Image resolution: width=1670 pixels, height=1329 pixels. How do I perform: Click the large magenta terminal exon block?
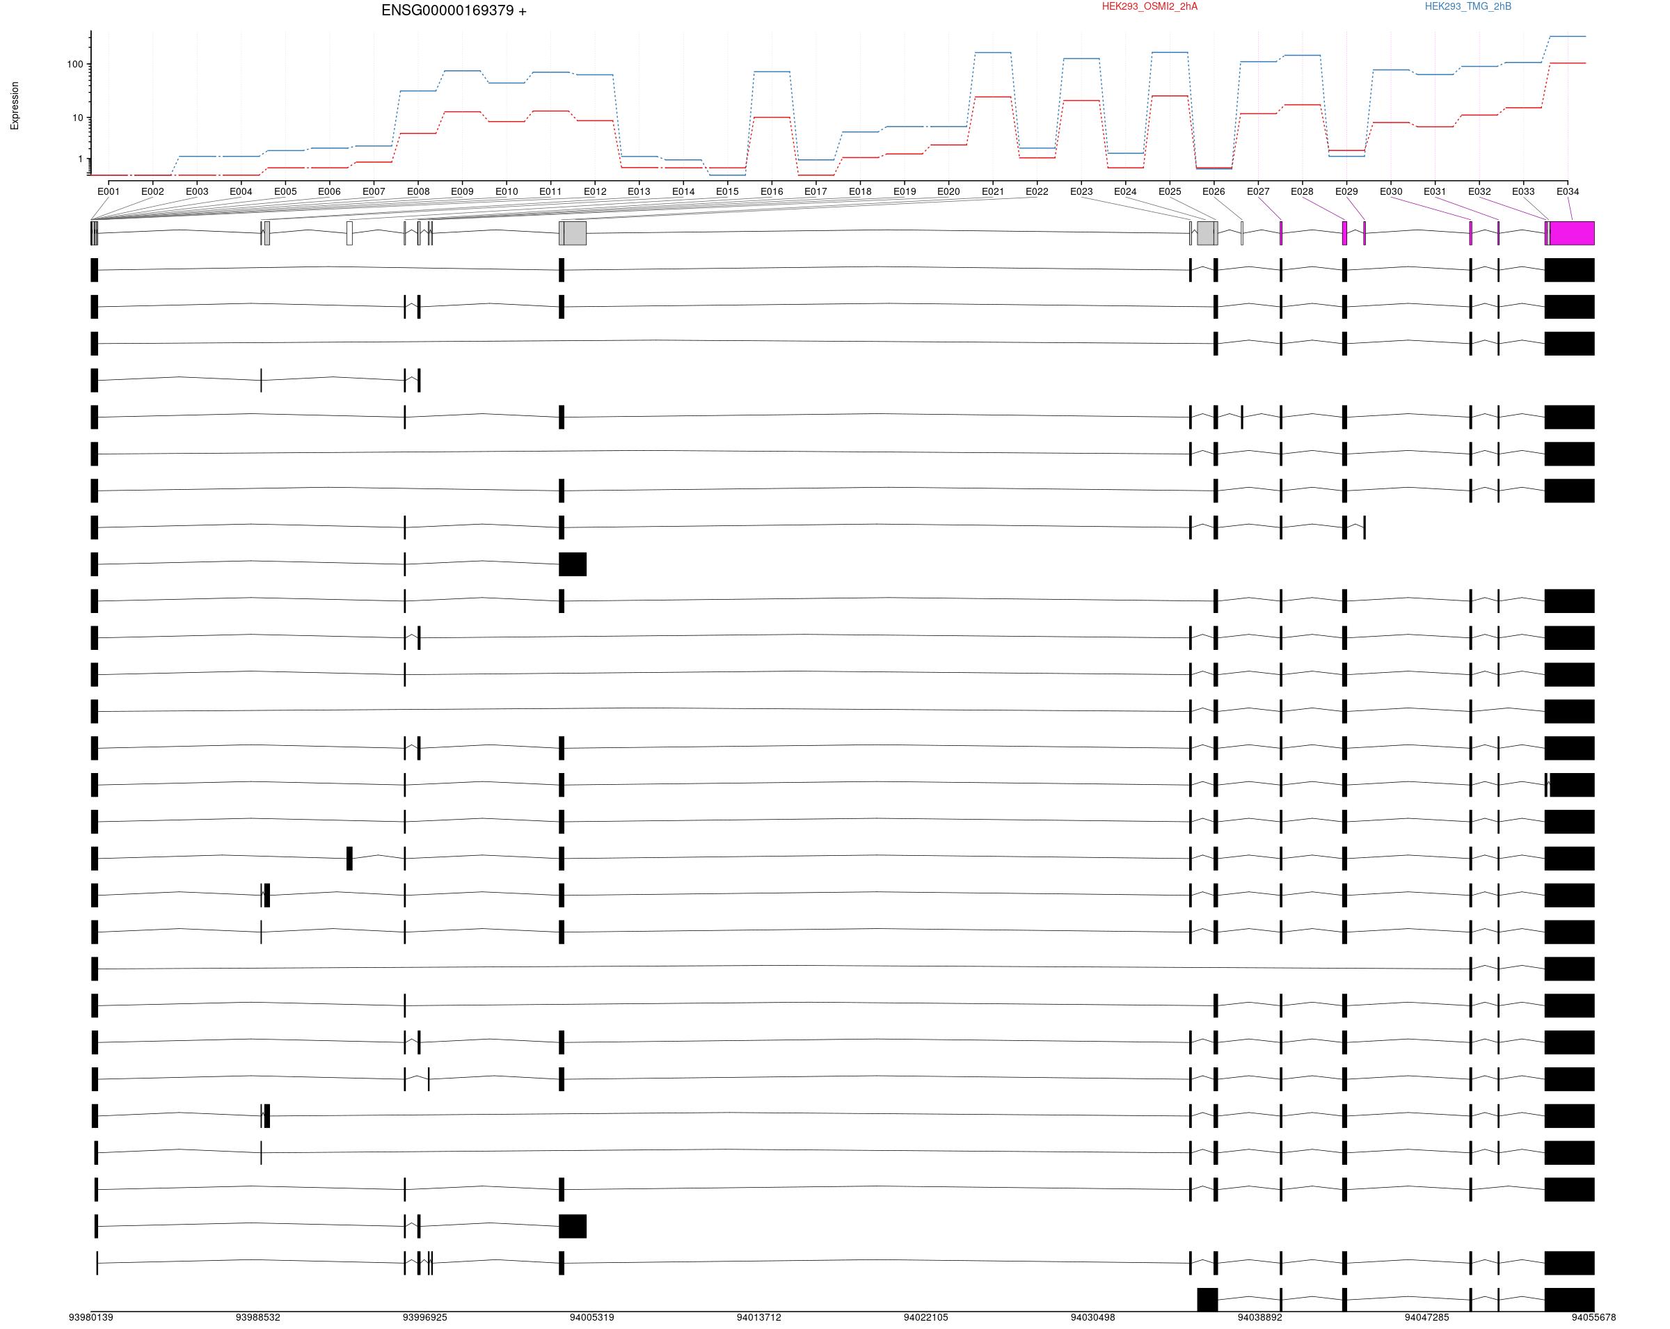click(x=1572, y=233)
